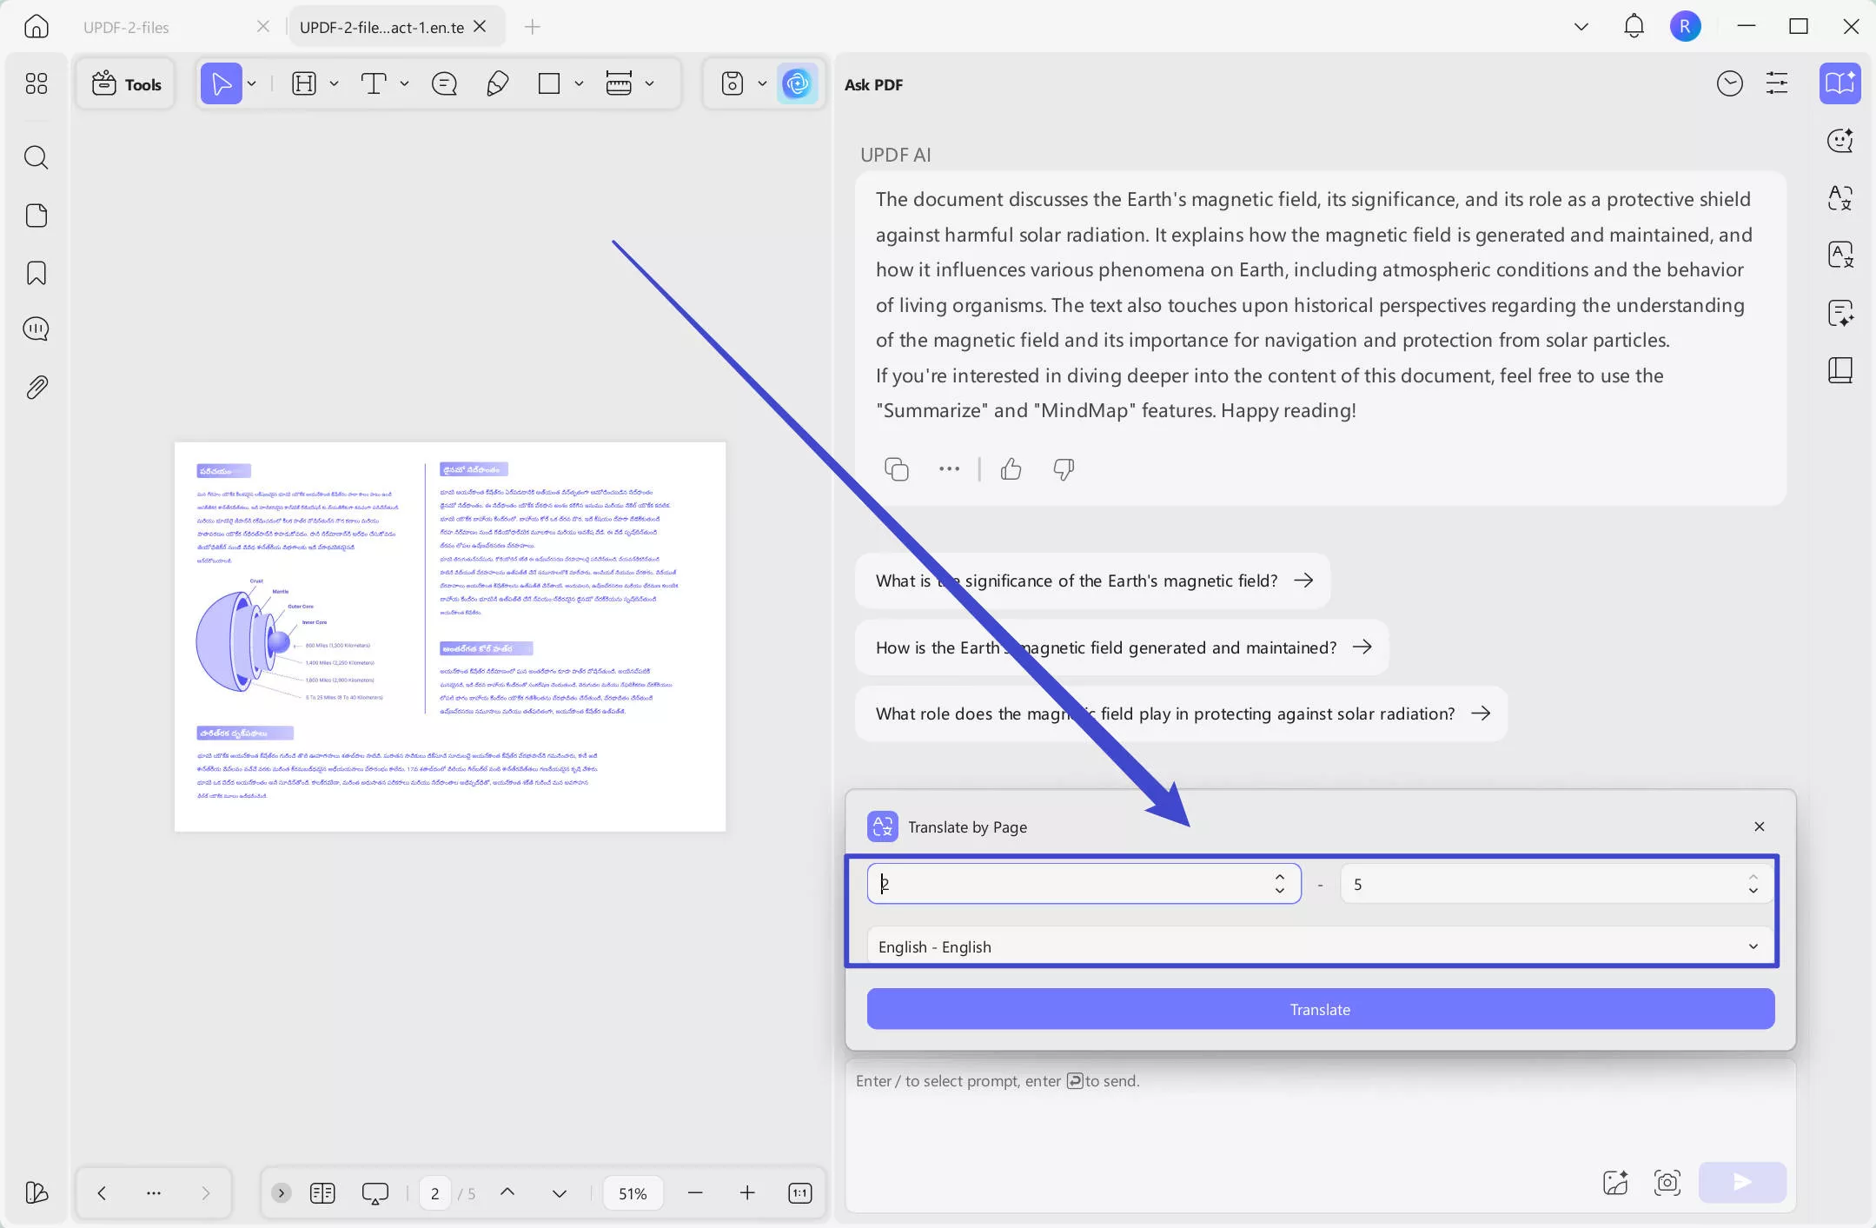
Task: Toggle two-page view mode at bottom bar
Action: point(322,1192)
